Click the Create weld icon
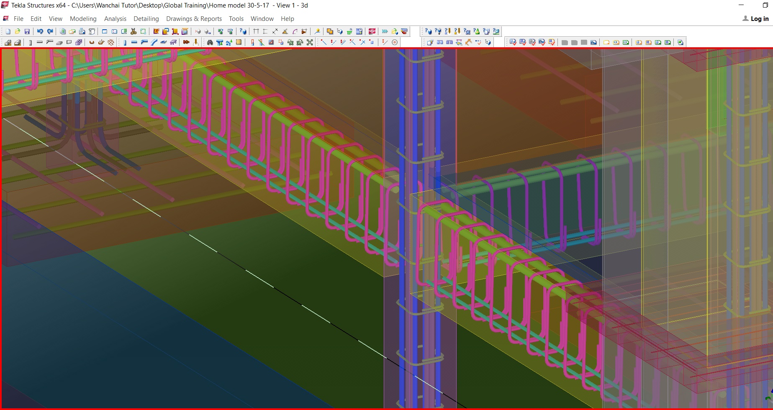 196,42
